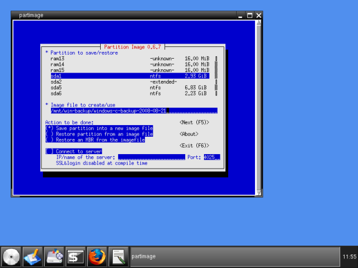358x268 pixels.
Task: Click the partimage window title bar
Action: click(x=123, y=15)
